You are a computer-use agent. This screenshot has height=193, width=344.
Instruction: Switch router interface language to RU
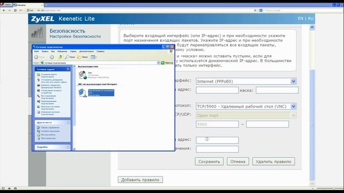(311, 19)
